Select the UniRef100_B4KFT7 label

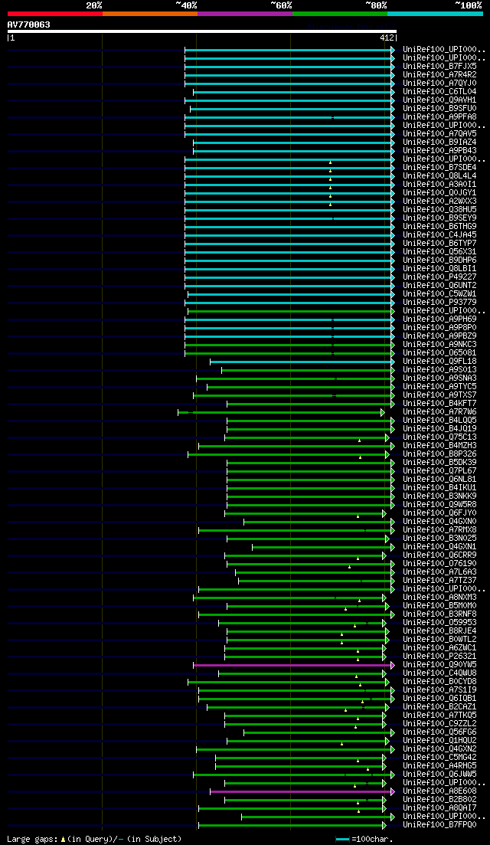[439, 403]
